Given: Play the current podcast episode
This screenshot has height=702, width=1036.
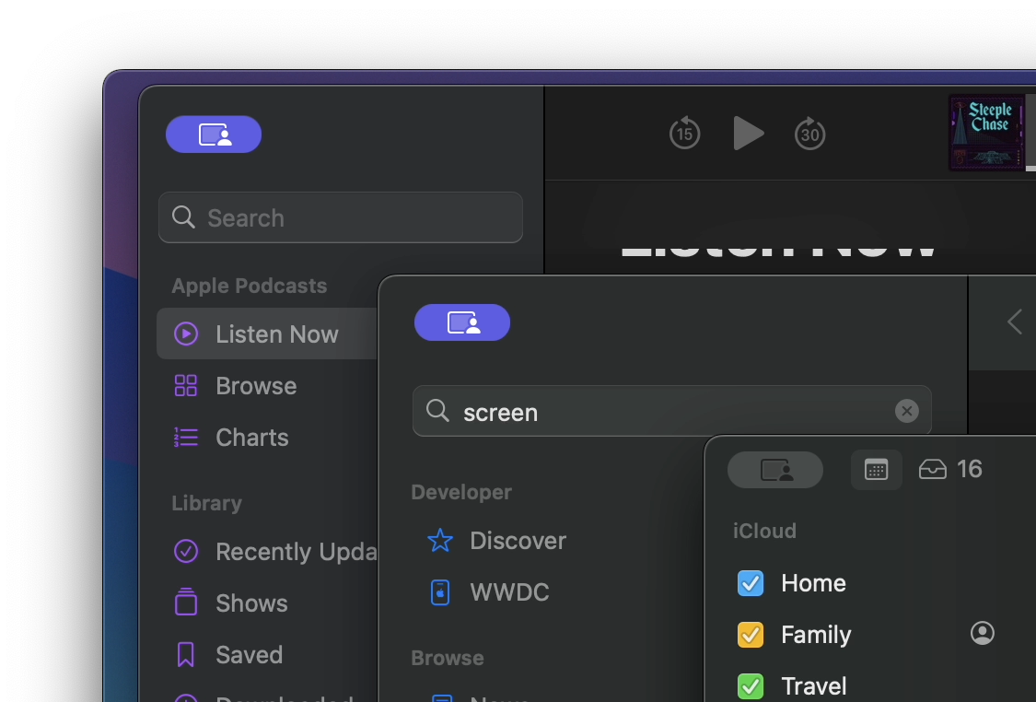Looking at the screenshot, I should (x=748, y=134).
